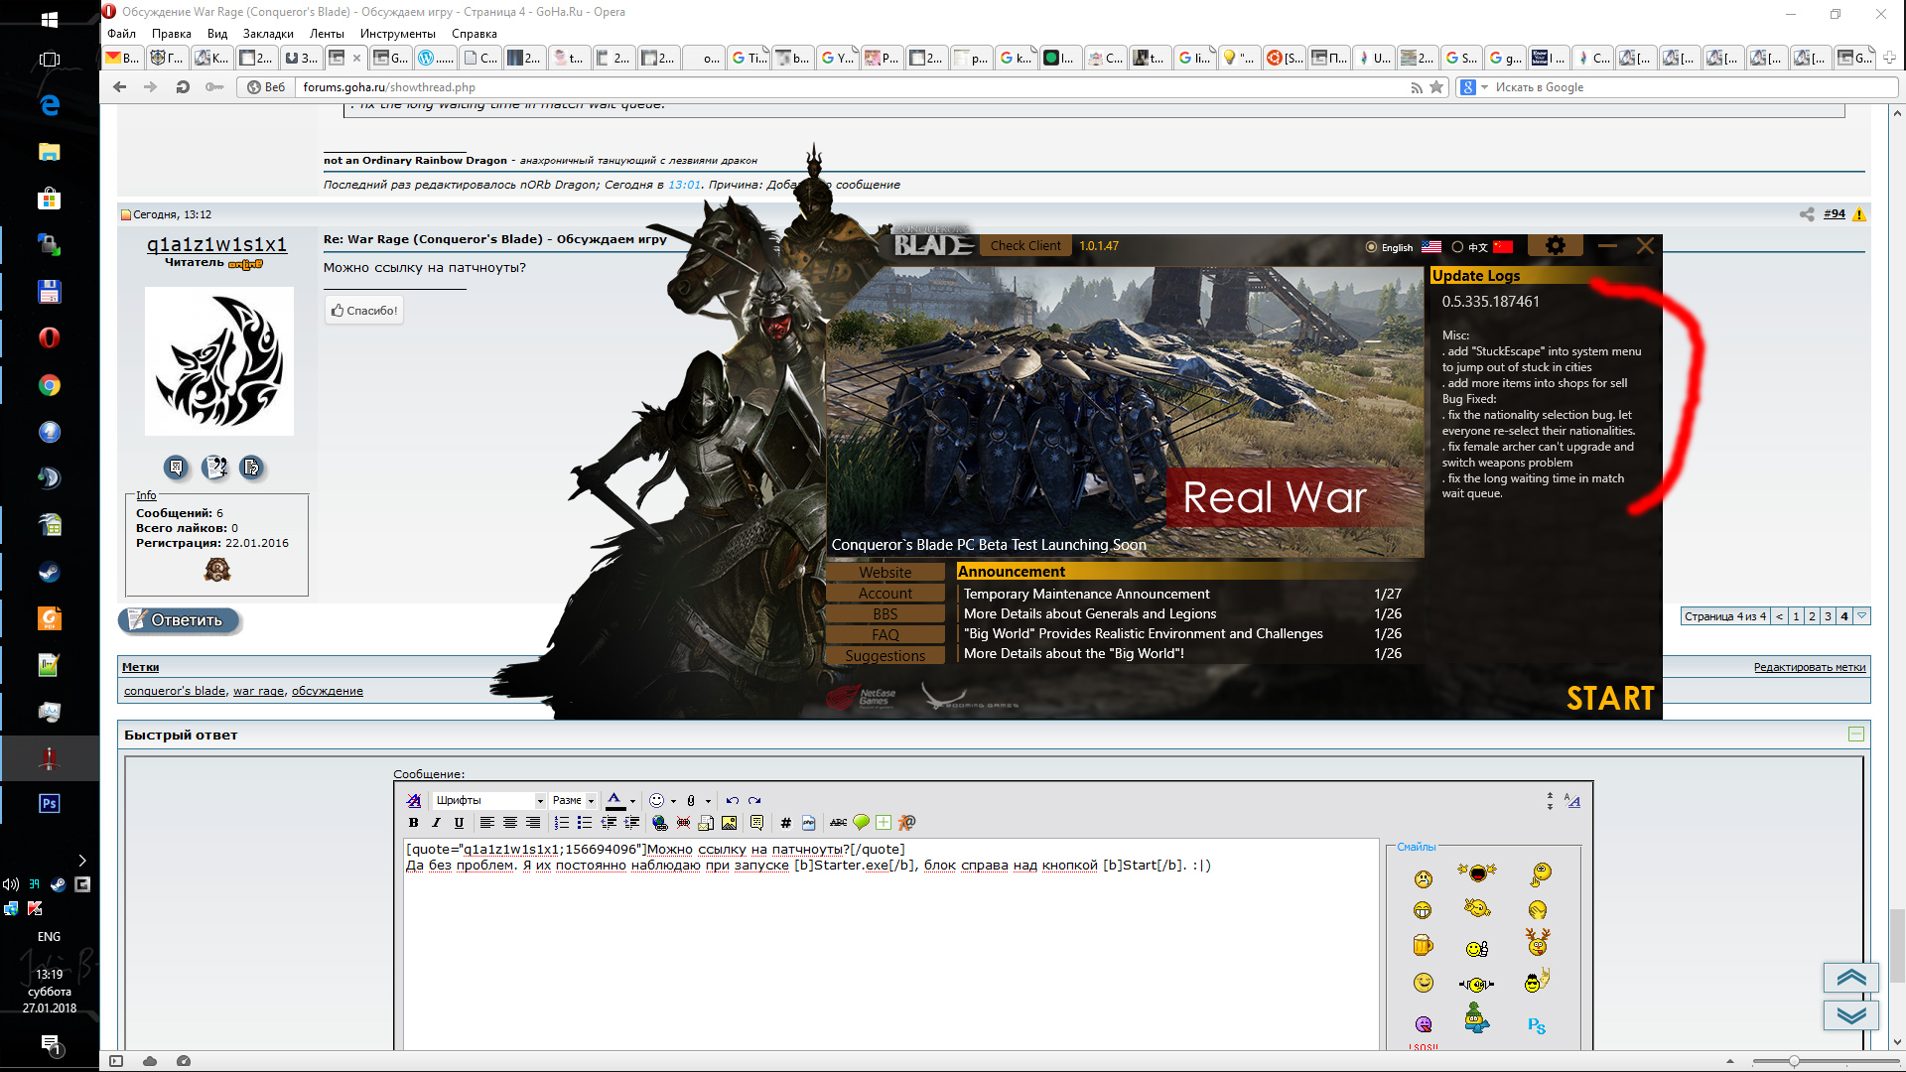Screen dimensions: 1906x1072
Task: Undo last edit in the editor
Action: tap(733, 800)
